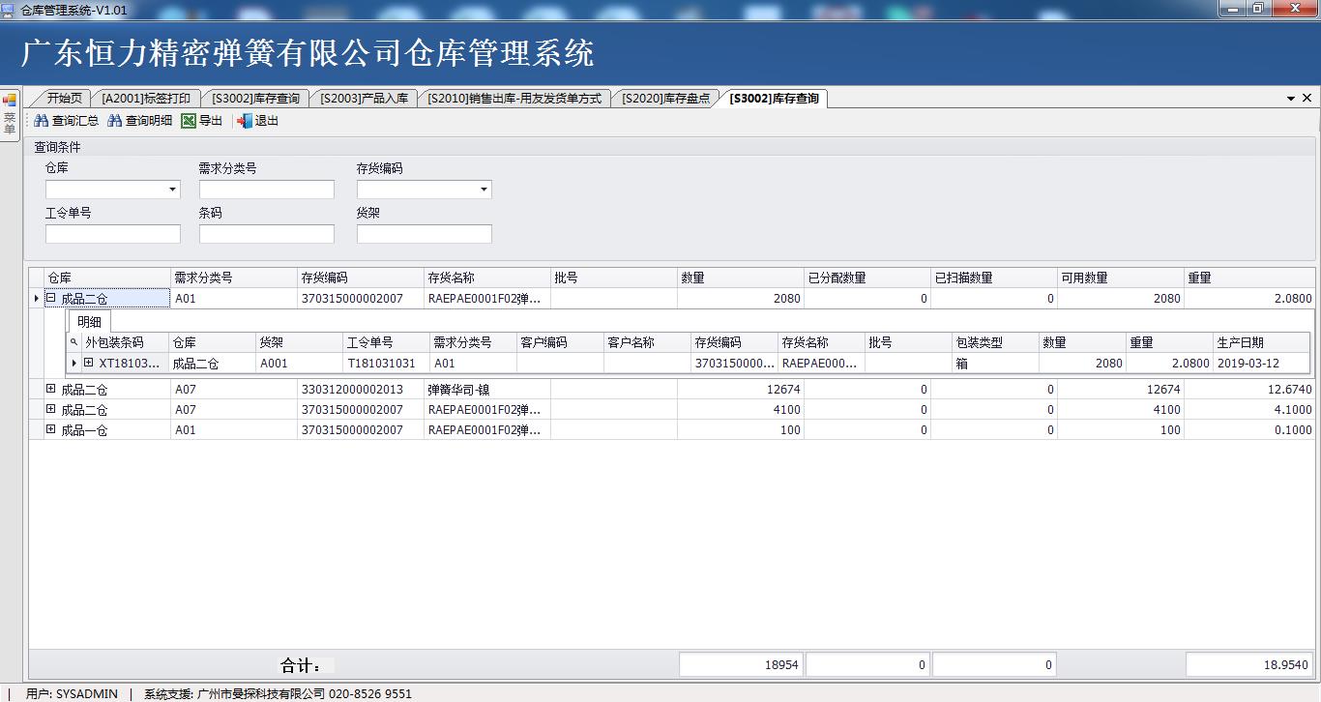Select the active bold [S3002]库存查询 tab
The width and height of the screenshot is (1321, 702).
[775, 98]
